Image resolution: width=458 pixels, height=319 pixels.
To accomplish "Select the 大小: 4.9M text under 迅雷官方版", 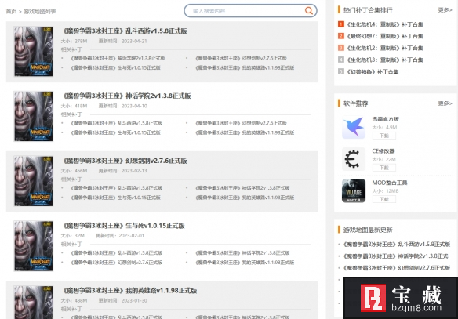I will click(384, 127).
